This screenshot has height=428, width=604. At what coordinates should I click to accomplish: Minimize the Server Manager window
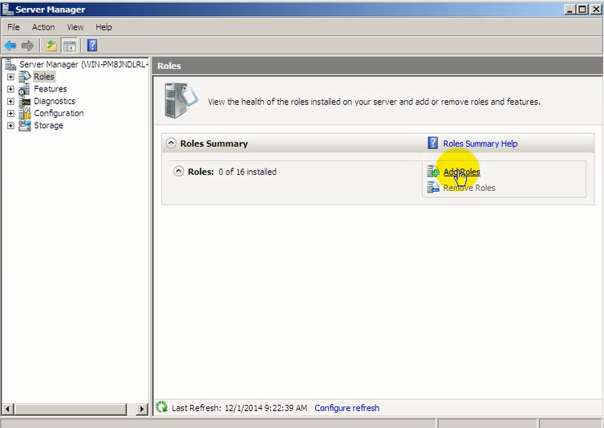(x=570, y=10)
